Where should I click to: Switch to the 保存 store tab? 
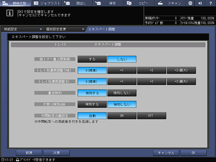(108, 3)
